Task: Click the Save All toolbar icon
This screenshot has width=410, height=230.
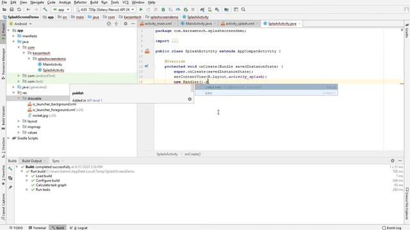Action: point(12,10)
